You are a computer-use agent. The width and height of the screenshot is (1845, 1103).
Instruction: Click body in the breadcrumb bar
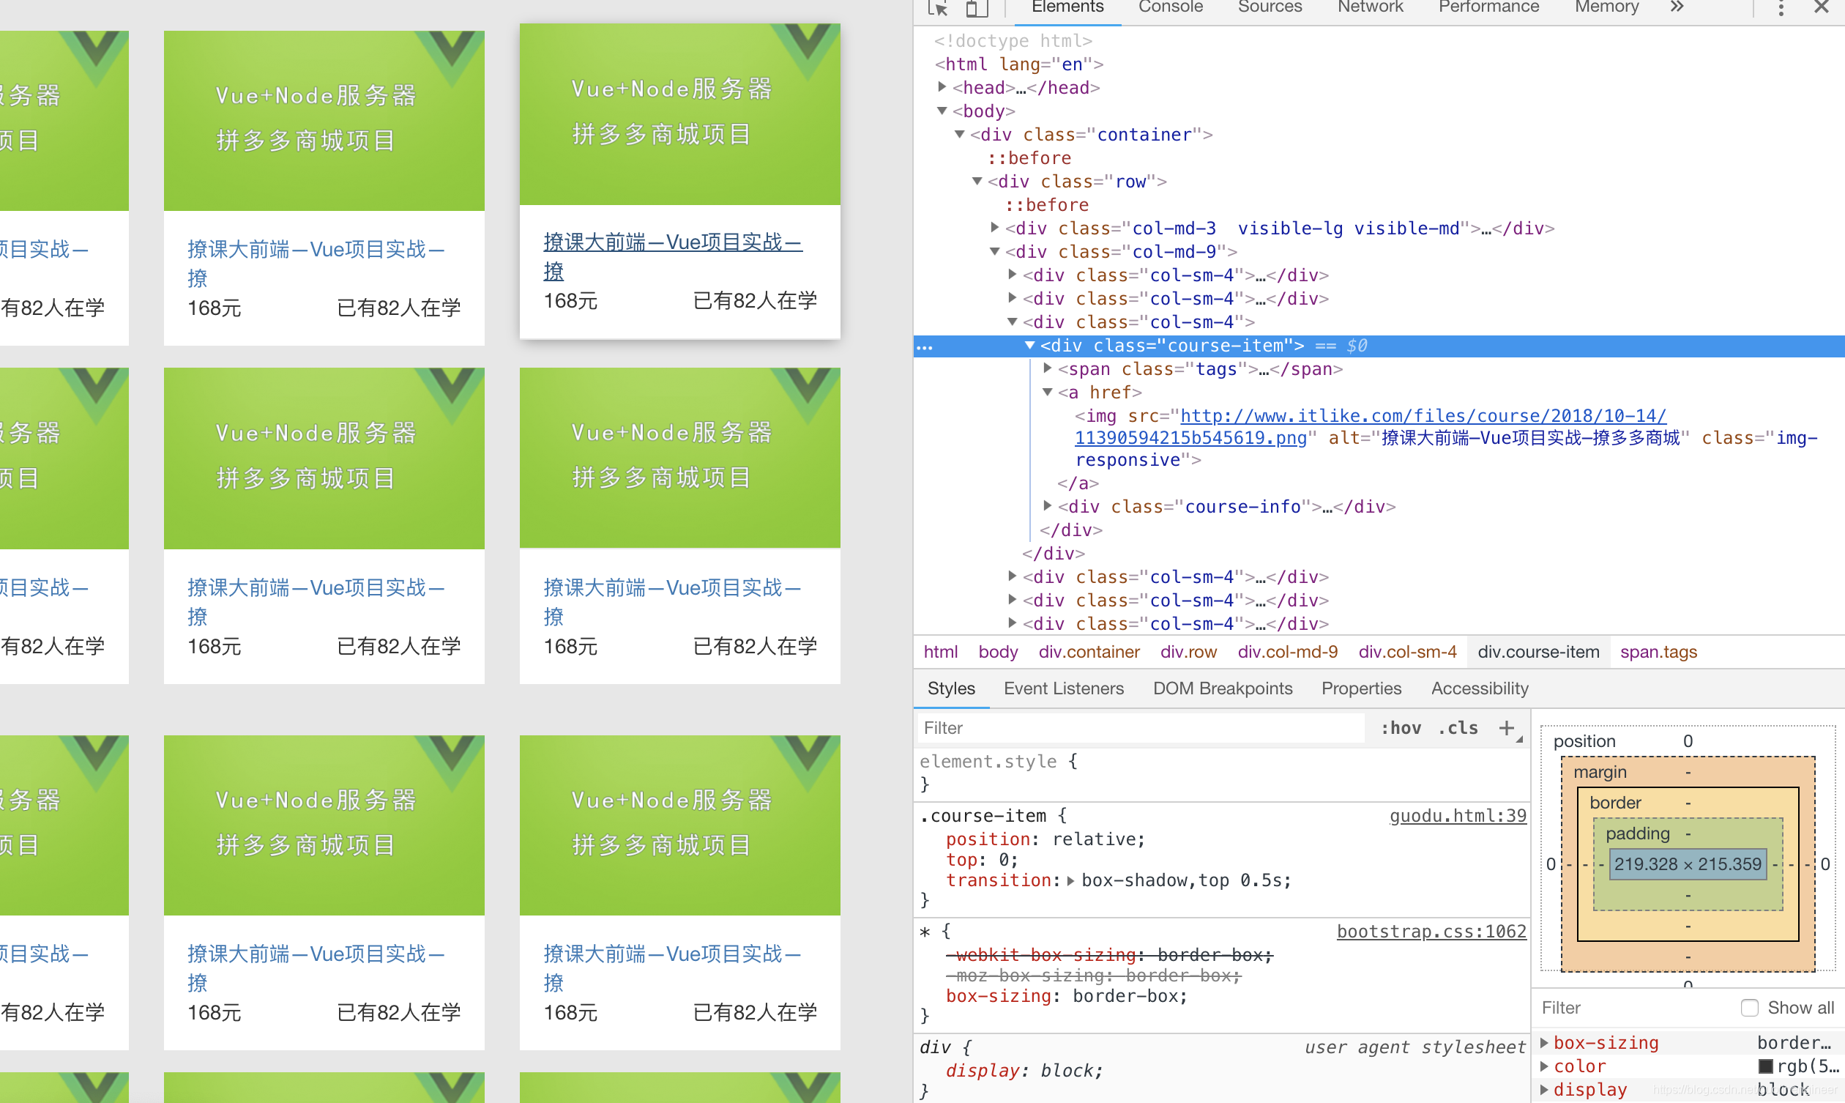tap(997, 652)
